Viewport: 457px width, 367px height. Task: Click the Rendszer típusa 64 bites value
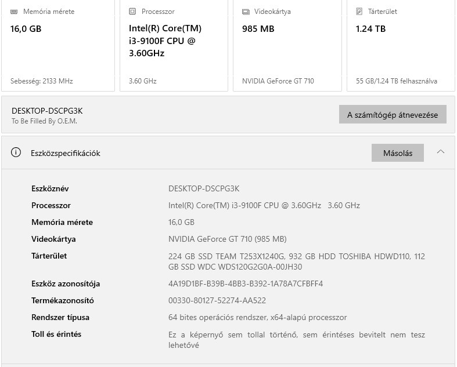(x=257, y=317)
